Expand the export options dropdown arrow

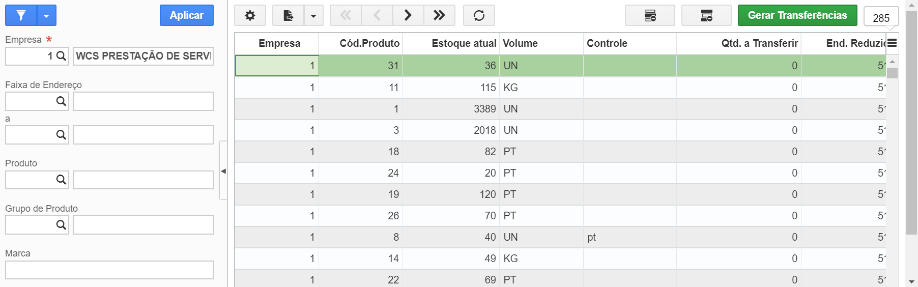pyautogui.click(x=313, y=15)
